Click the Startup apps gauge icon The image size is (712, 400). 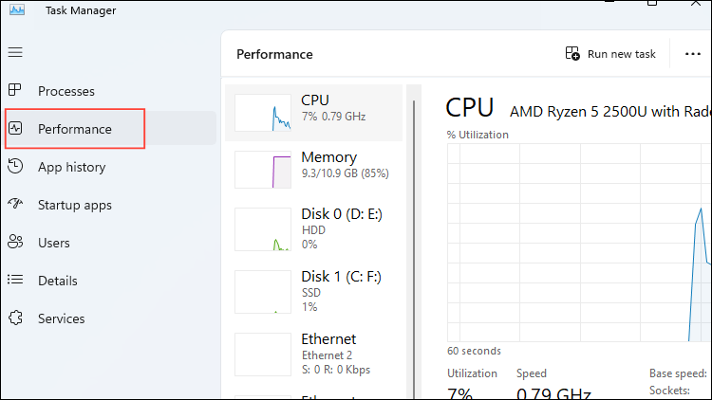pos(14,205)
